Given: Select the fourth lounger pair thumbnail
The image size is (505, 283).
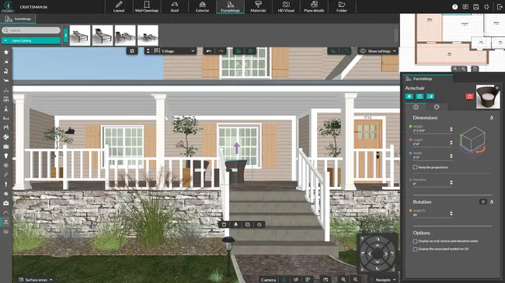Looking at the screenshot, I should (x=148, y=36).
